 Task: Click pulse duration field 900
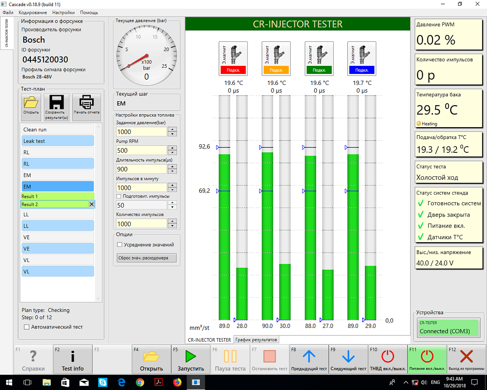tap(142, 169)
